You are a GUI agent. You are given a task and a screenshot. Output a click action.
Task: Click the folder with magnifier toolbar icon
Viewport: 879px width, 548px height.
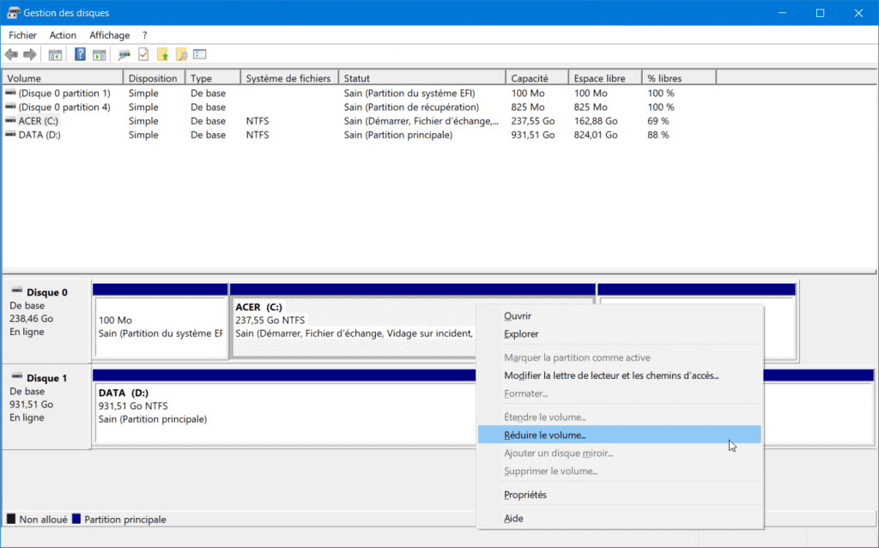(181, 55)
